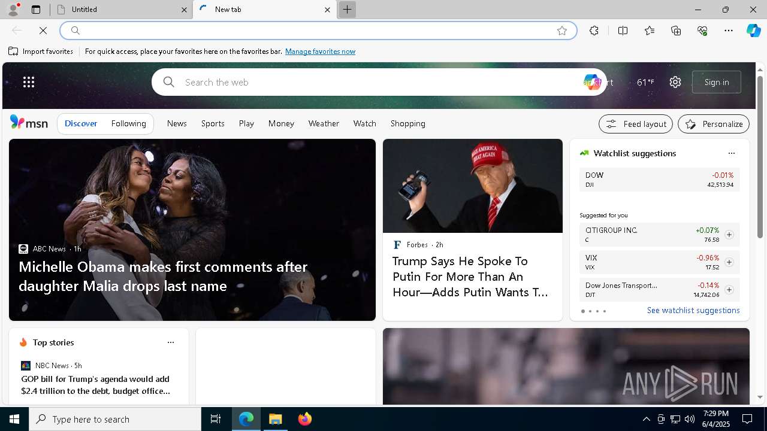This screenshot has width=767, height=431.
Task: Open the Watch section
Action: pyautogui.click(x=364, y=123)
